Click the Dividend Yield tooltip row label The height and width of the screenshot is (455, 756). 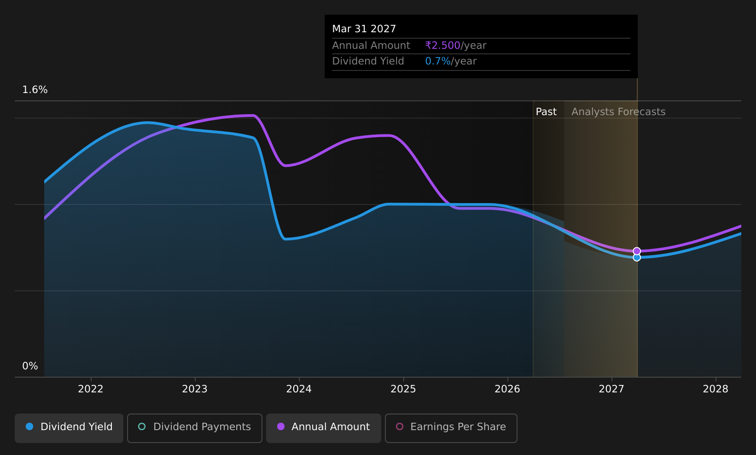pos(368,61)
